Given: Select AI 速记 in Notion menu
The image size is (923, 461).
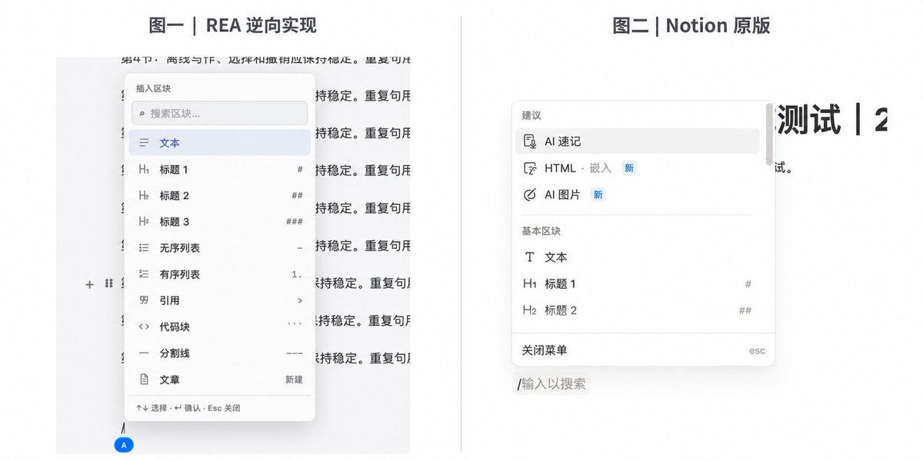Looking at the screenshot, I should point(637,141).
